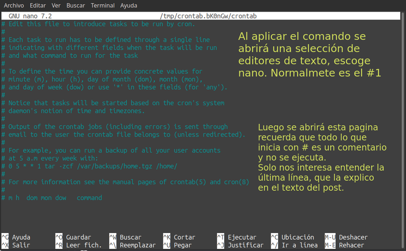Viewport: 406px width, 251px height.
Task: Click the M-E Rehacer shortcut
Action: tap(344, 245)
